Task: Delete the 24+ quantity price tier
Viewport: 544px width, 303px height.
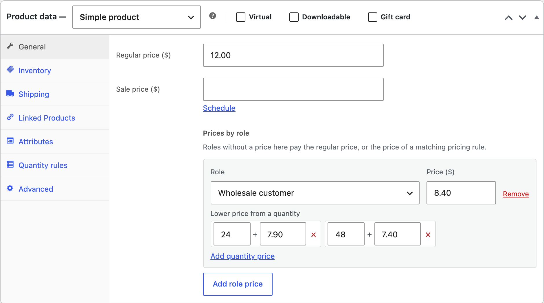Action: [313, 234]
